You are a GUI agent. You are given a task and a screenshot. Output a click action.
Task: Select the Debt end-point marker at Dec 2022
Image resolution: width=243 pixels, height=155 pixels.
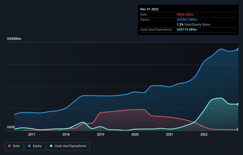coord(238,130)
